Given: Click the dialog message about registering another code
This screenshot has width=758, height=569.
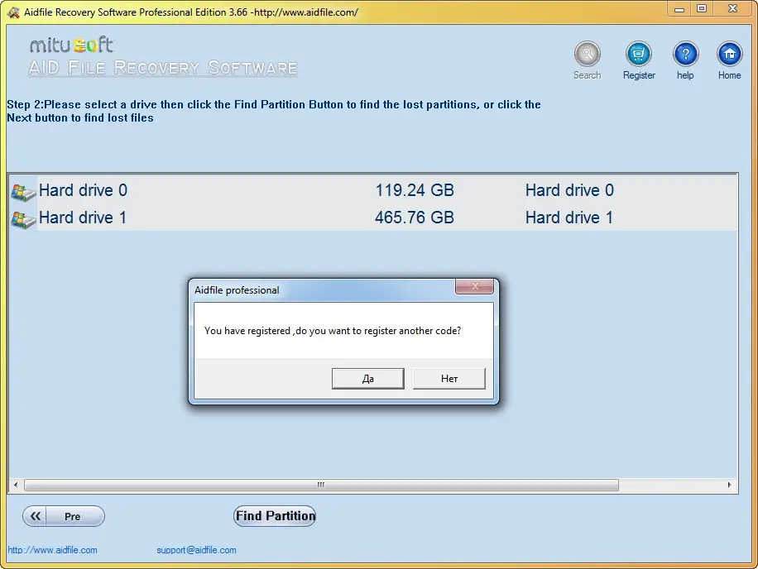Looking at the screenshot, I should click(x=333, y=331).
